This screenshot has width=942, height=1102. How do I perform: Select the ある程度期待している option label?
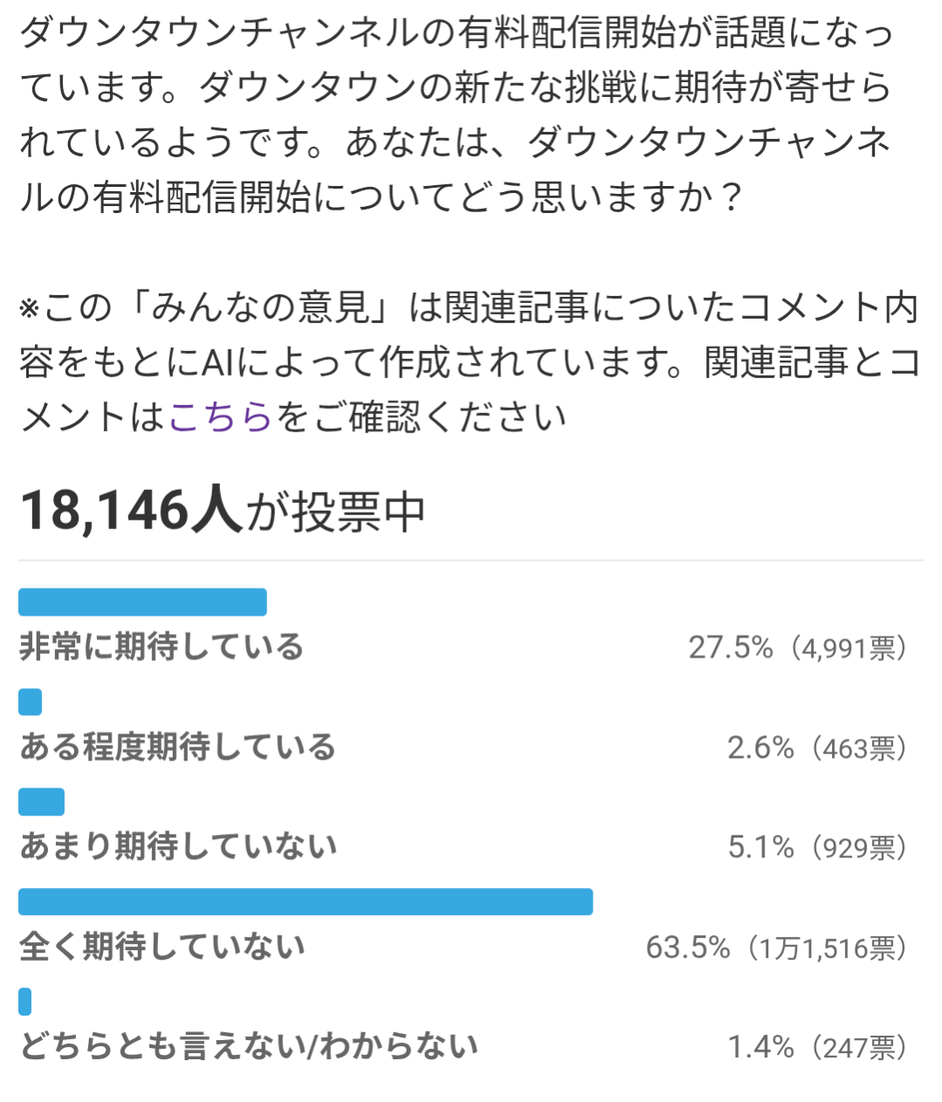pos(178,747)
